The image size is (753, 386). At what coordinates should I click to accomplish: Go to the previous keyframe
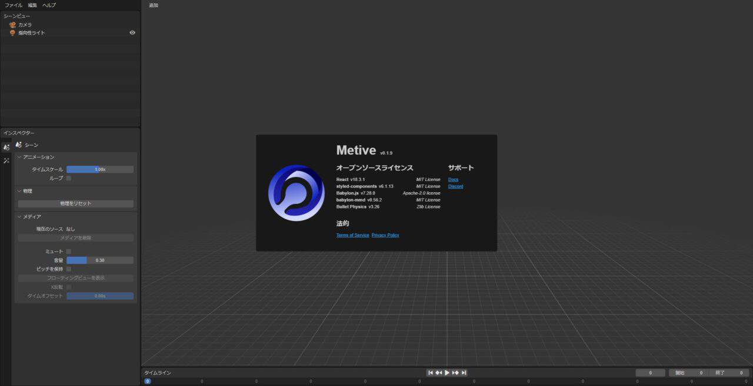[x=439, y=372]
